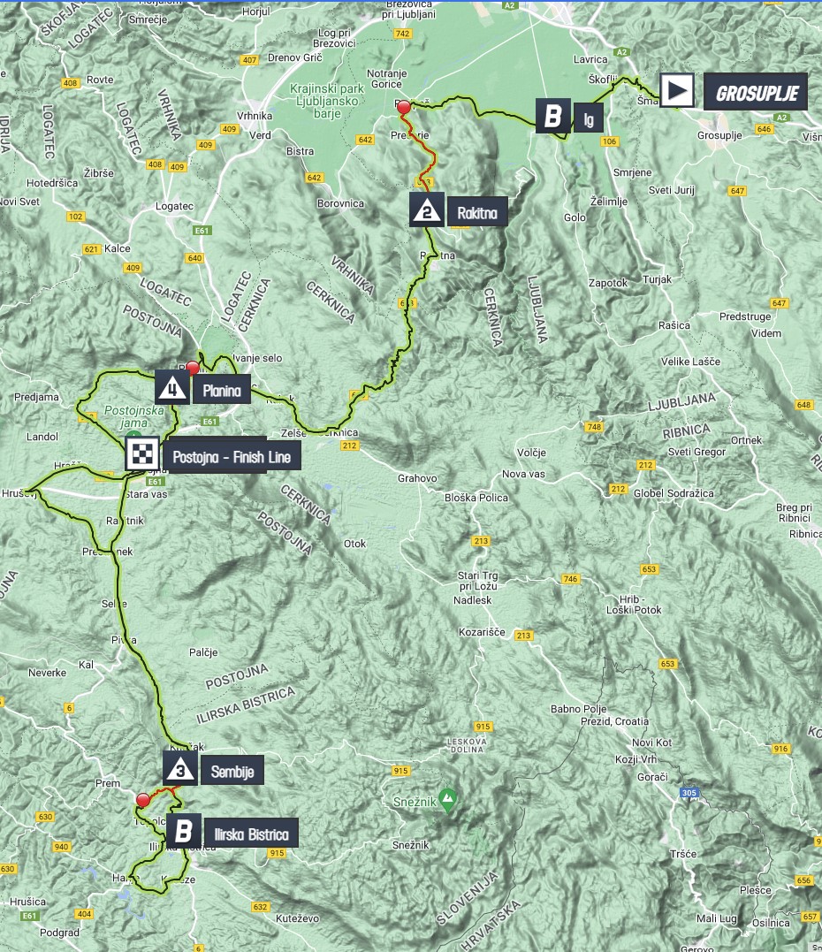Open the Postojna - Finish Line label
This screenshot has width=822, height=952.
(x=232, y=457)
